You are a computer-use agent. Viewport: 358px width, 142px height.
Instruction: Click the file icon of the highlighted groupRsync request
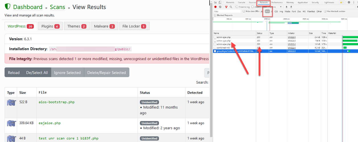(x=215, y=51)
